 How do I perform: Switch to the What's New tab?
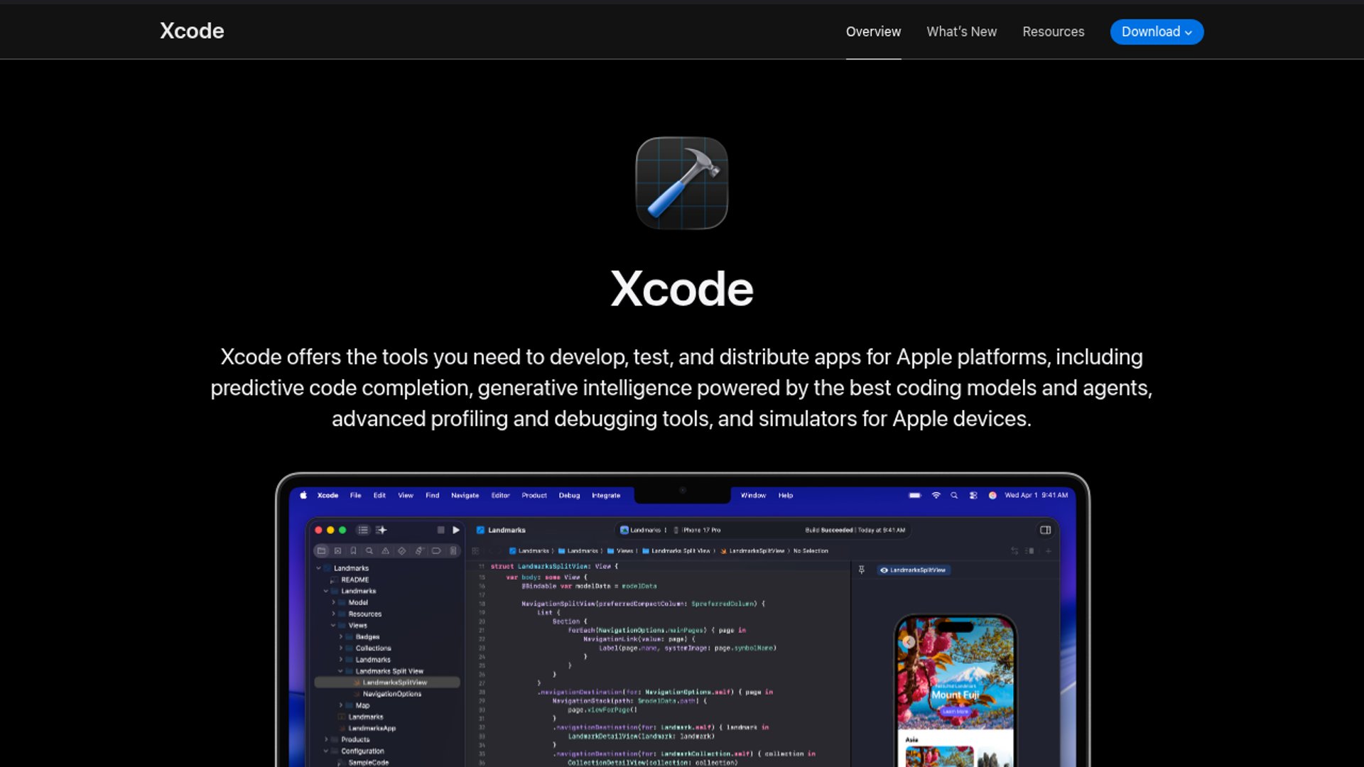(x=961, y=32)
